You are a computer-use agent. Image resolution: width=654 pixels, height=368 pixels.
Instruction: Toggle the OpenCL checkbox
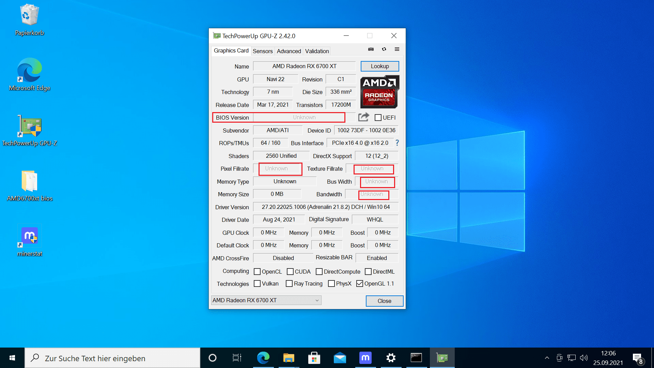(x=257, y=272)
